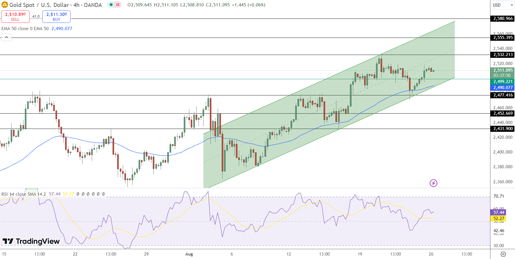Open the USD currency dropdown
The height and width of the screenshot is (259, 515).
pyautogui.click(x=503, y=5)
